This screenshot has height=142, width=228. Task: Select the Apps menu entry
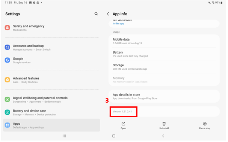tap(51, 125)
